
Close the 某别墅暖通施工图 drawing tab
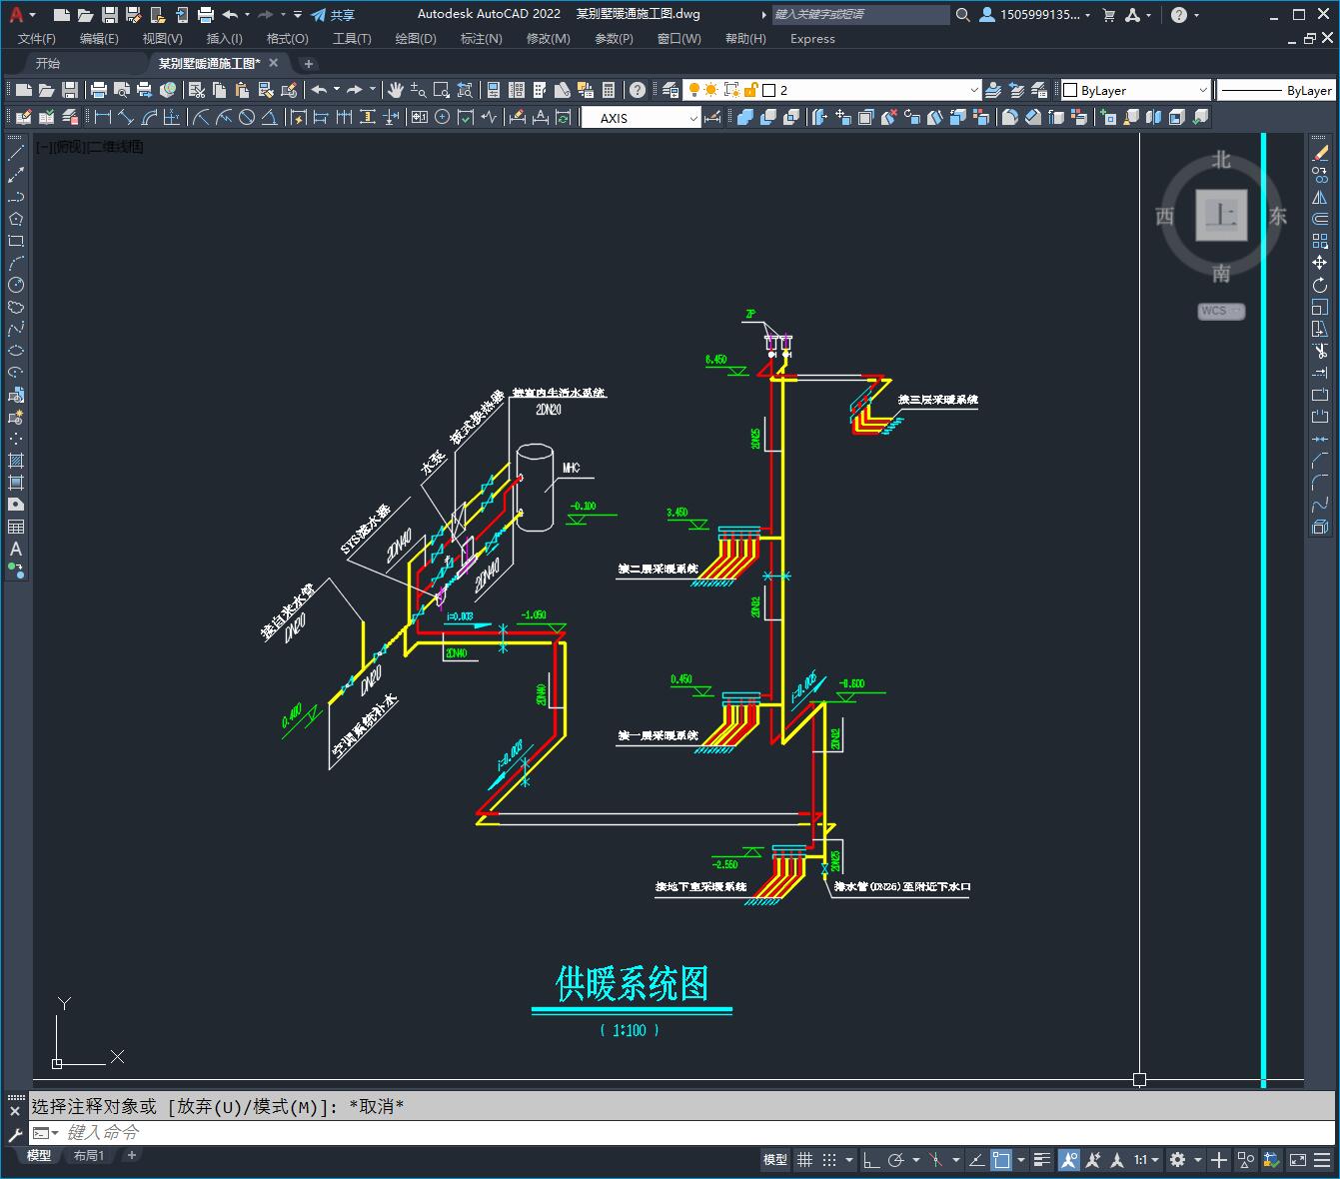pyautogui.click(x=274, y=63)
